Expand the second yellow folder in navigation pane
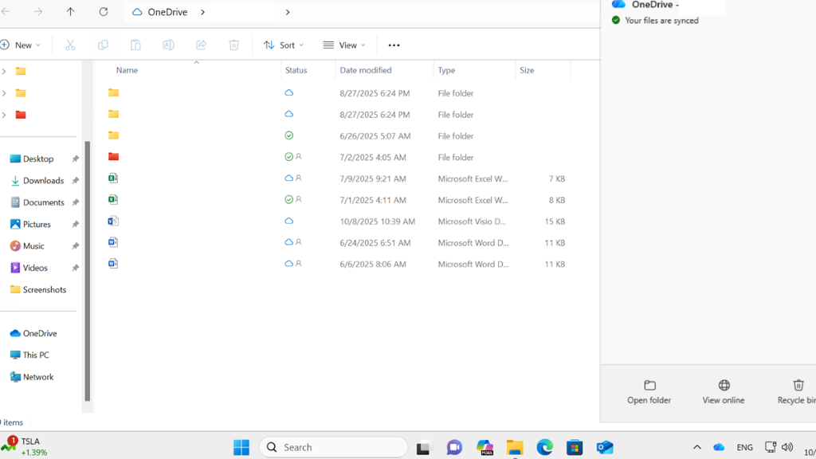Viewport: 816px width, 459px height. click(4, 92)
